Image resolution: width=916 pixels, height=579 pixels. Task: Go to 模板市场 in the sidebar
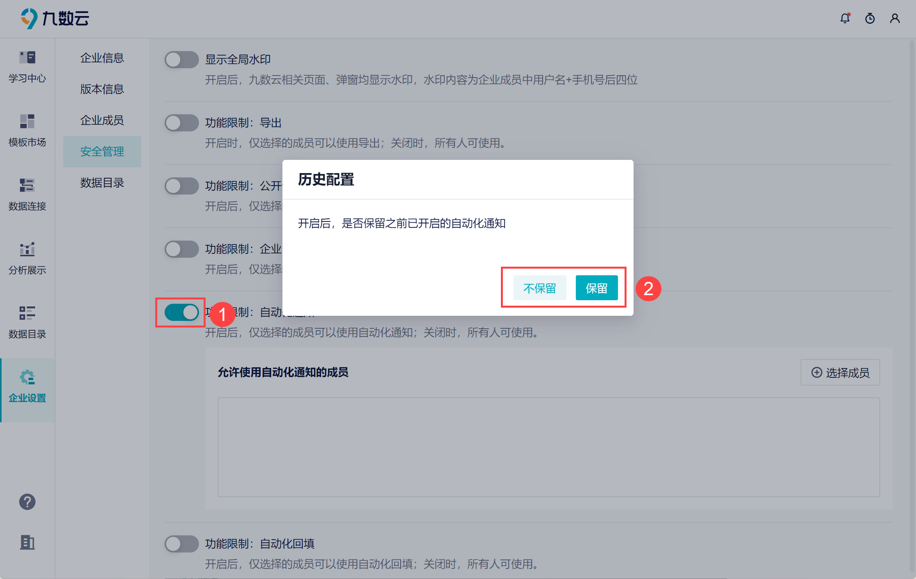point(27,131)
